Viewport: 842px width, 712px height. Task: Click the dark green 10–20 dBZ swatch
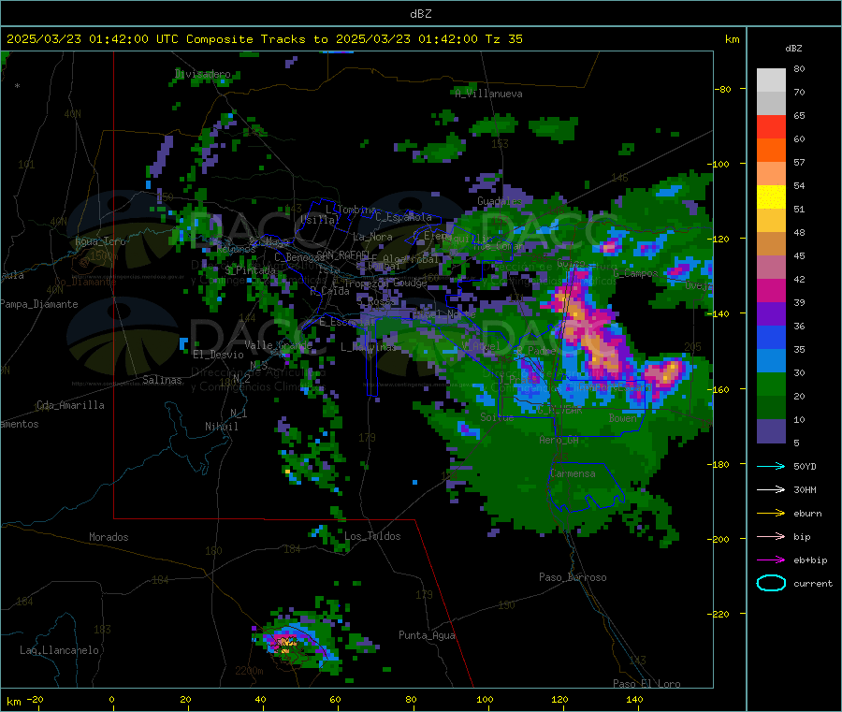click(x=771, y=408)
